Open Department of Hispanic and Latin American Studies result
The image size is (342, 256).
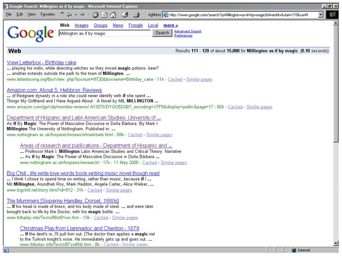(x=83, y=118)
